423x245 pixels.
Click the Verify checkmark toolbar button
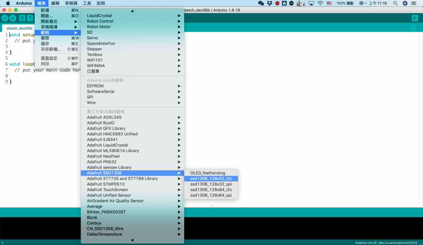point(5,18)
